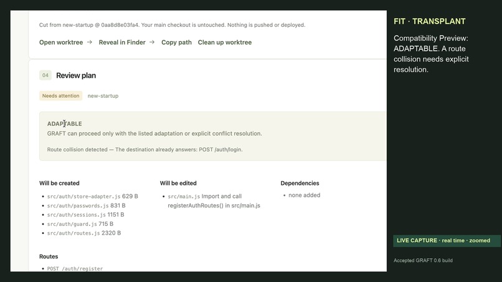502x282 pixels.
Task: Click 'none added' dependency entry
Action: (x=304, y=195)
